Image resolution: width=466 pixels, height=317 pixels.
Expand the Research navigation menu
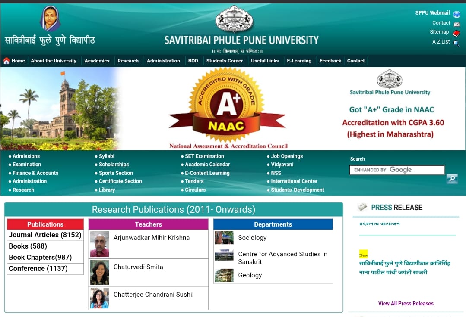coord(128,61)
